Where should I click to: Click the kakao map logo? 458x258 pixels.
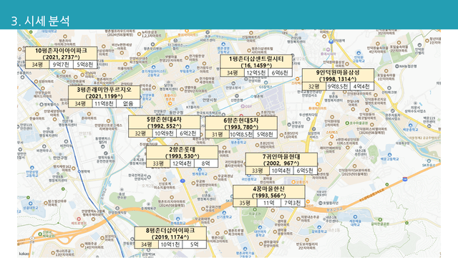click(x=24, y=254)
